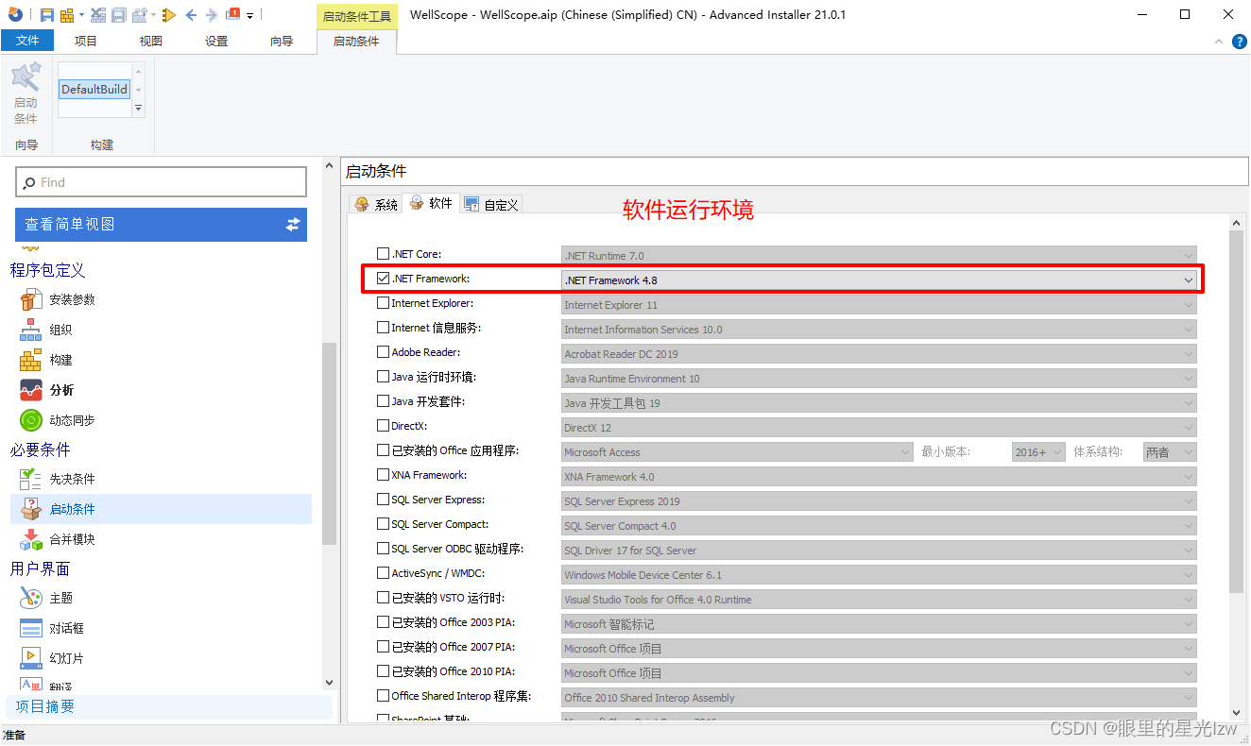Open the Acrobat Reader DC 2019 dropdown

pos(879,353)
